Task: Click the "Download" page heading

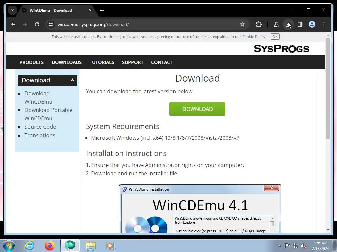Action: pos(197,78)
